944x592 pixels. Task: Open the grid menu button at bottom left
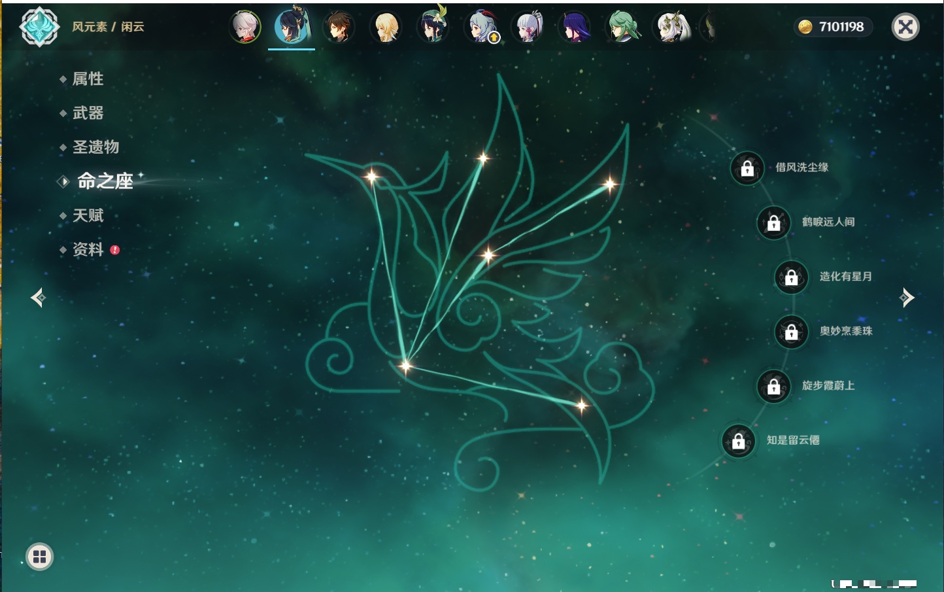40,557
